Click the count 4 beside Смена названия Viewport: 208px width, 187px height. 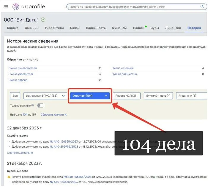[x=203, y=68]
